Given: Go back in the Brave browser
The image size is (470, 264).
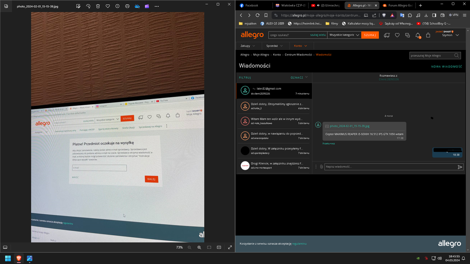Looking at the screenshot, I should 241,15.
